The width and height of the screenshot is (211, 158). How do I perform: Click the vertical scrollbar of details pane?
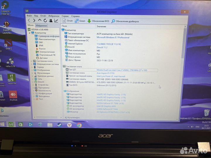(183, 44)
